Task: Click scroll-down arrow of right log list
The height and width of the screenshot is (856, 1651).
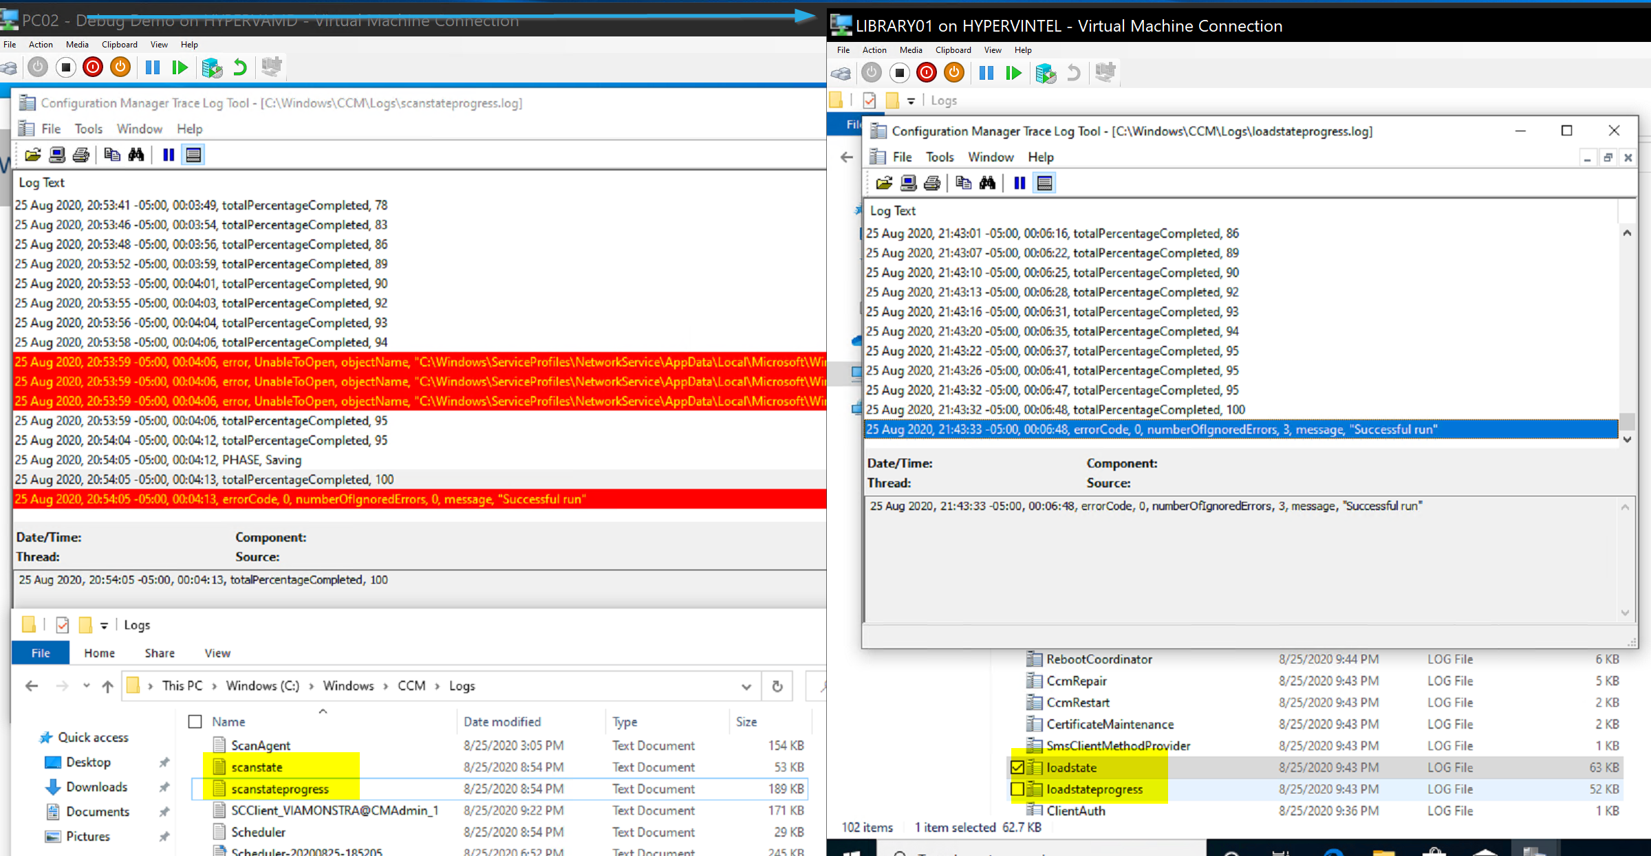Action: [x=1627, y=439]
